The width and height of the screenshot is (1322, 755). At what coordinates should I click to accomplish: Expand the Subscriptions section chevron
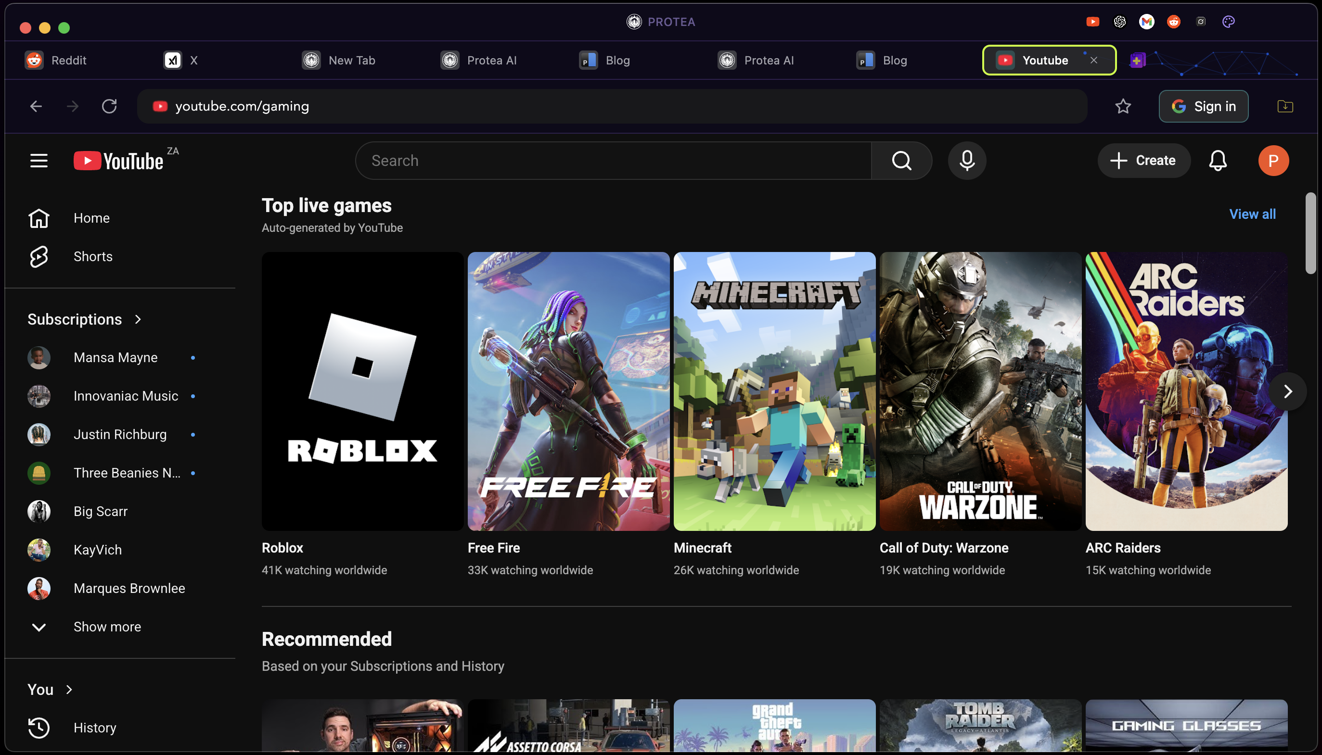pos(138,319)
